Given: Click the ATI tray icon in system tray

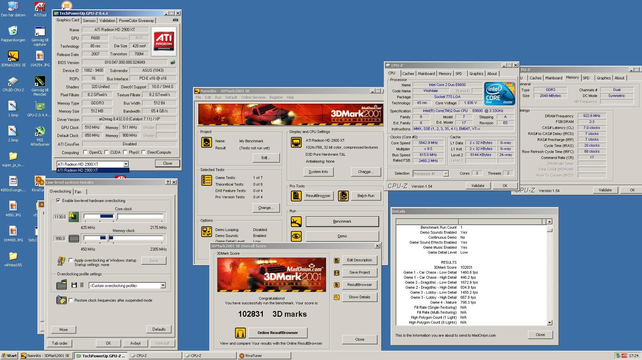Looking at the screenshot, I should tap(624, 356).
